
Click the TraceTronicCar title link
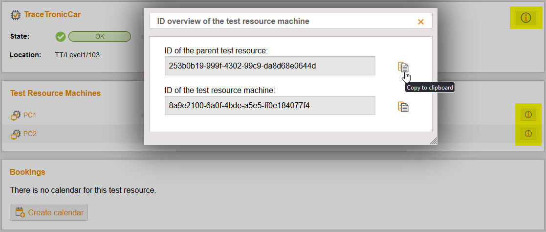[52, 15]
